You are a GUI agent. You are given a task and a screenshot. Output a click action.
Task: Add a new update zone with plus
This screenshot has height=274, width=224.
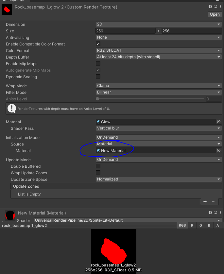[205, 201]
